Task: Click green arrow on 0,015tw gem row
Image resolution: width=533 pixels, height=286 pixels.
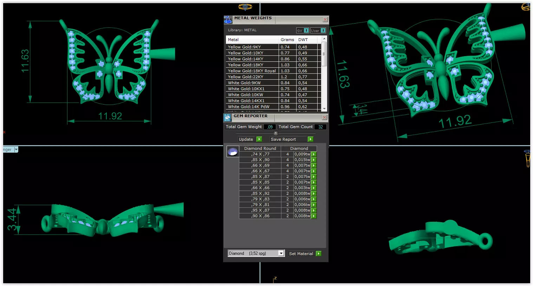Action: (314, 160)
